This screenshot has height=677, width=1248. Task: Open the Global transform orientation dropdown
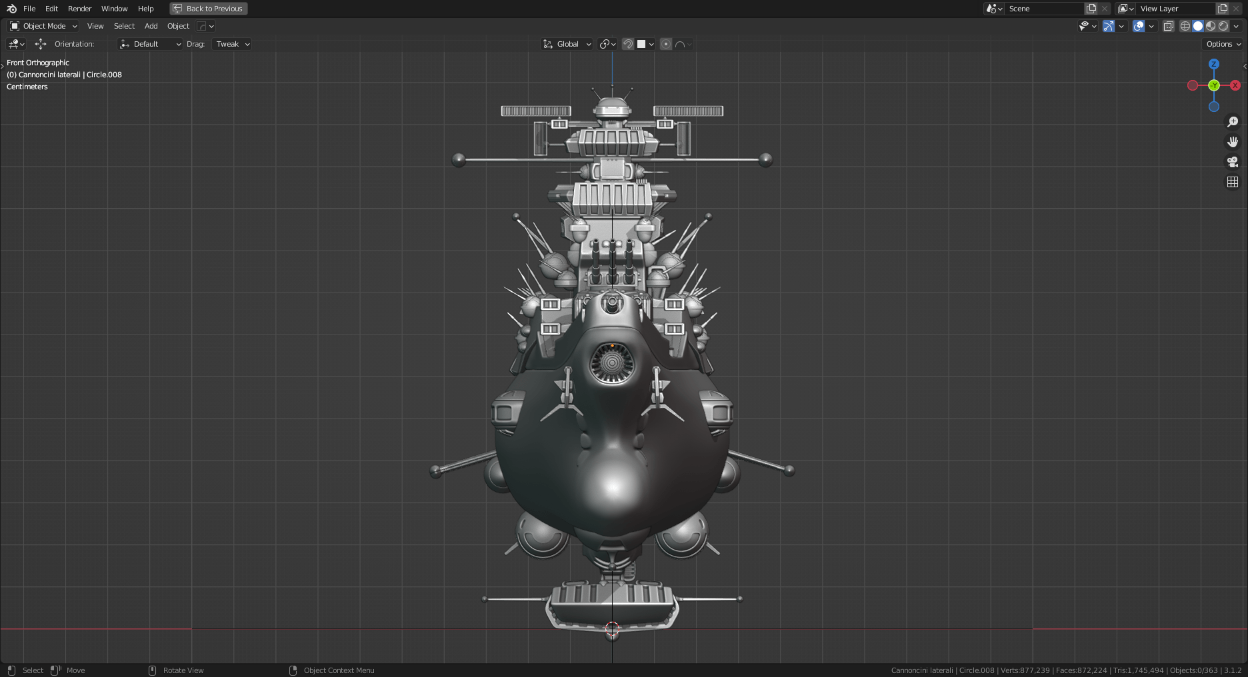[567, 44]
